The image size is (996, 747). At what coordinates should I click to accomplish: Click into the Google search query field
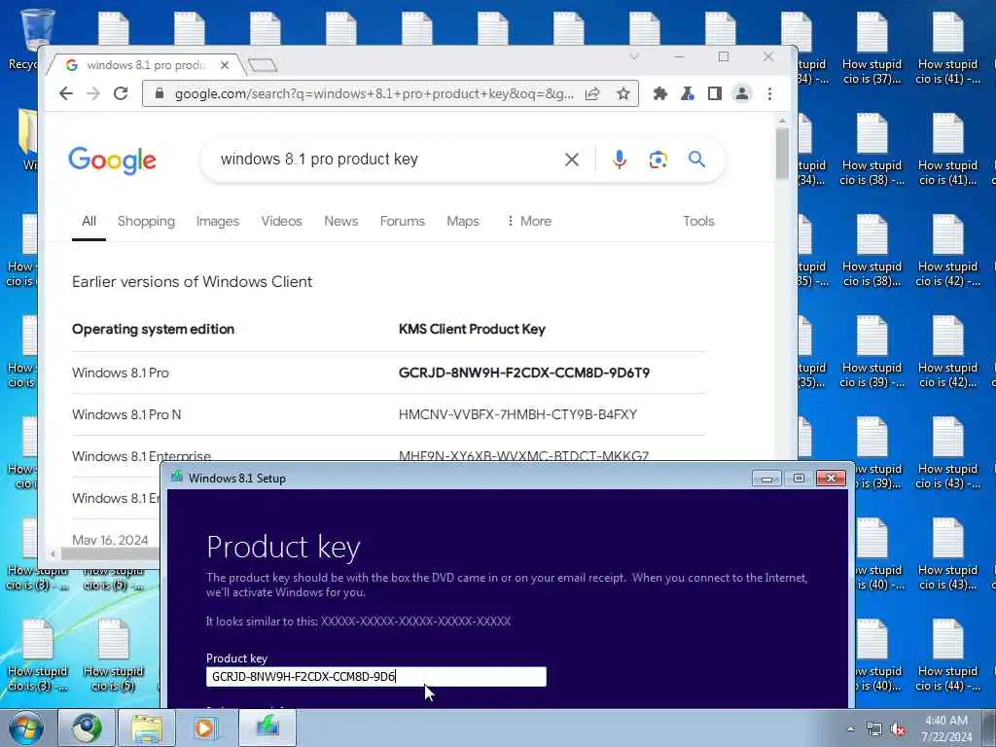pos(381,160)
